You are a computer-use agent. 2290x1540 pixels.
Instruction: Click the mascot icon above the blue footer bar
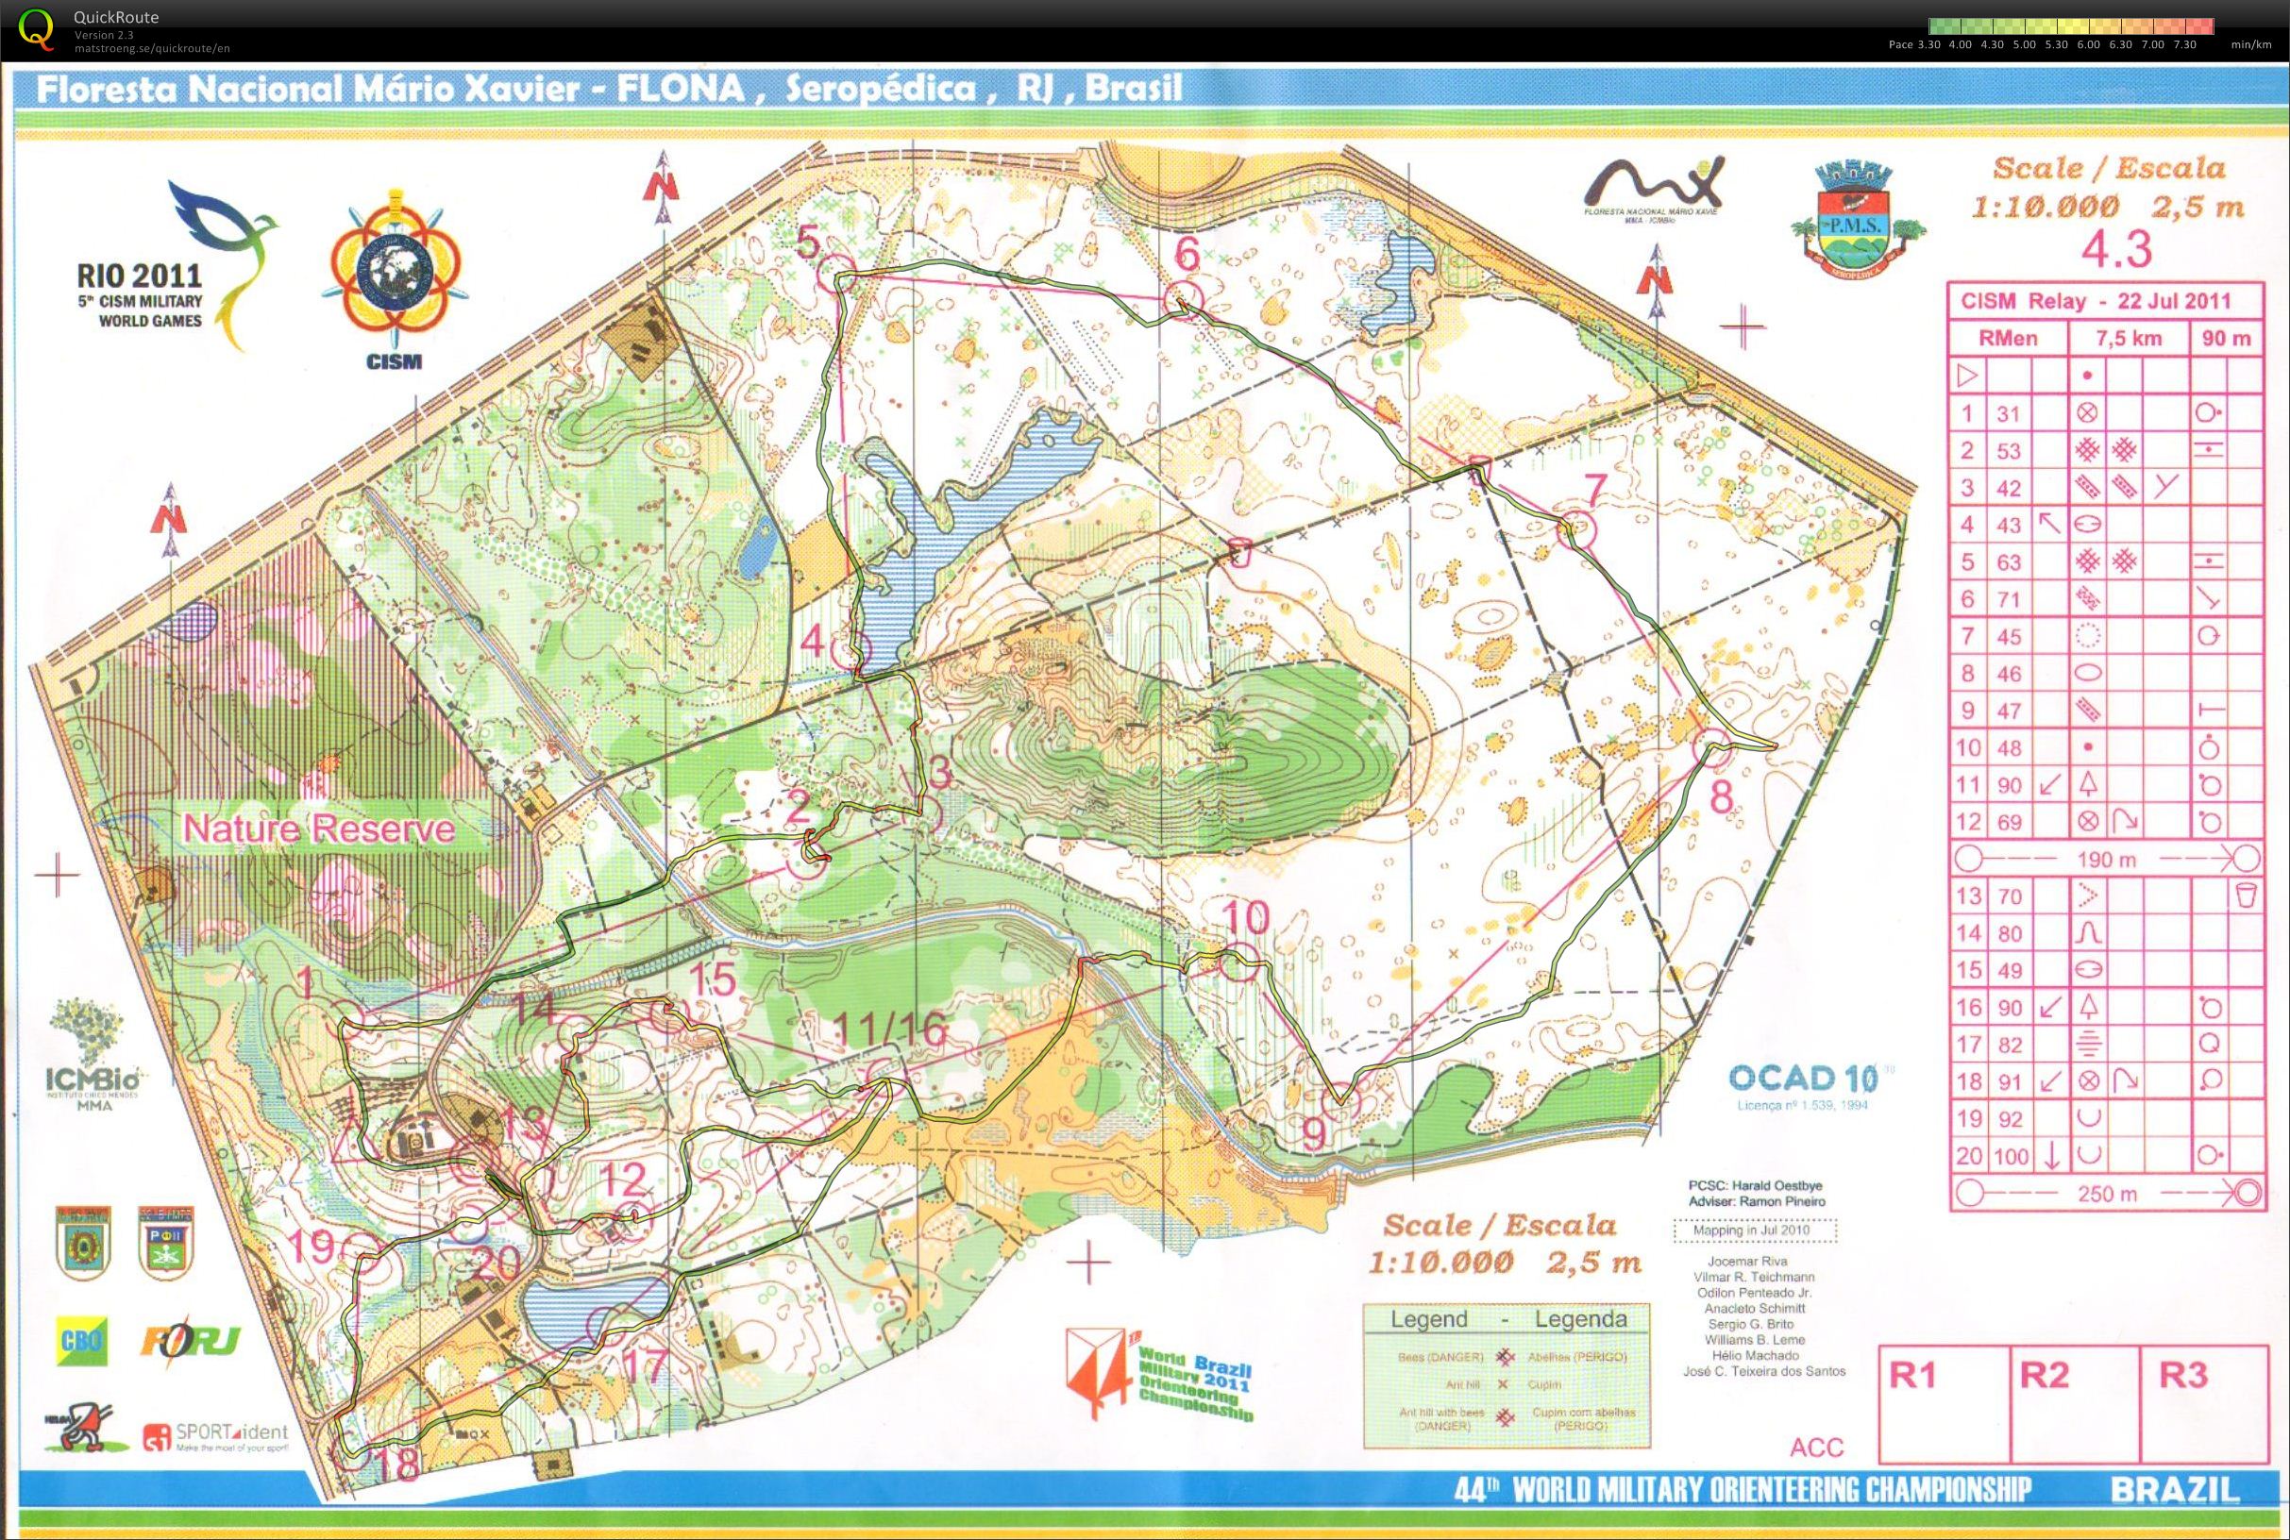(x=86, y=1428)
